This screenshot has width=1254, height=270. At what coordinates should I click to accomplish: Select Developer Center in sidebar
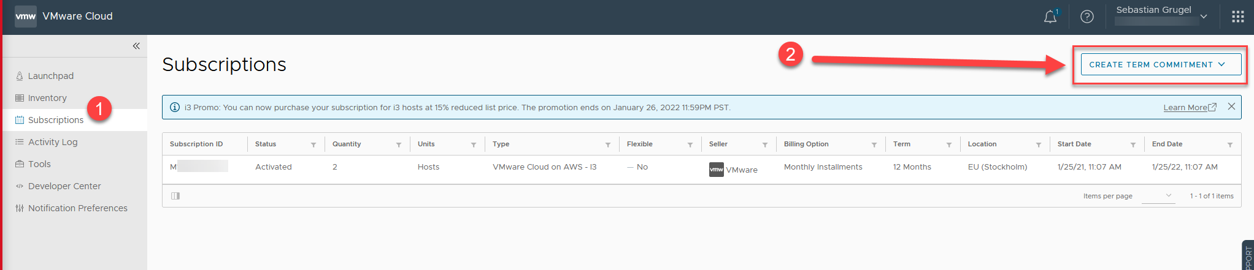pos(64,186)
